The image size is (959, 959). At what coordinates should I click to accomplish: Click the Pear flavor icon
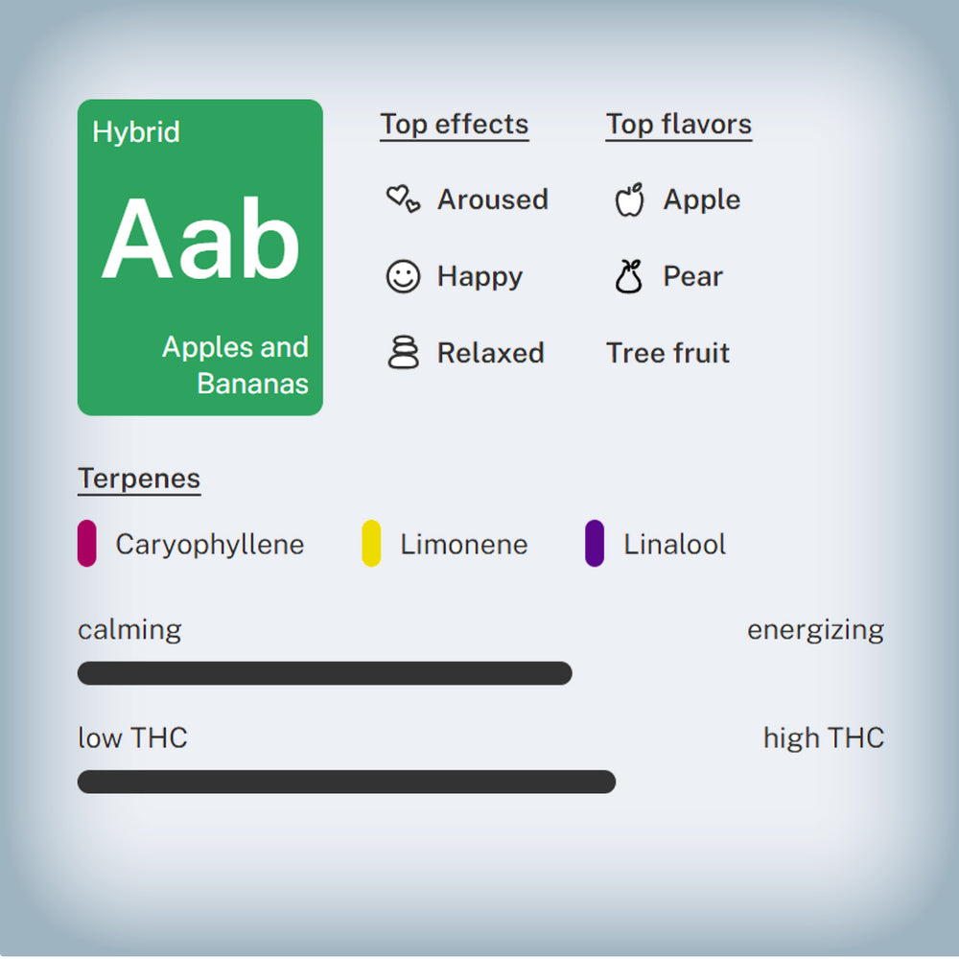(x=629, y=276)
